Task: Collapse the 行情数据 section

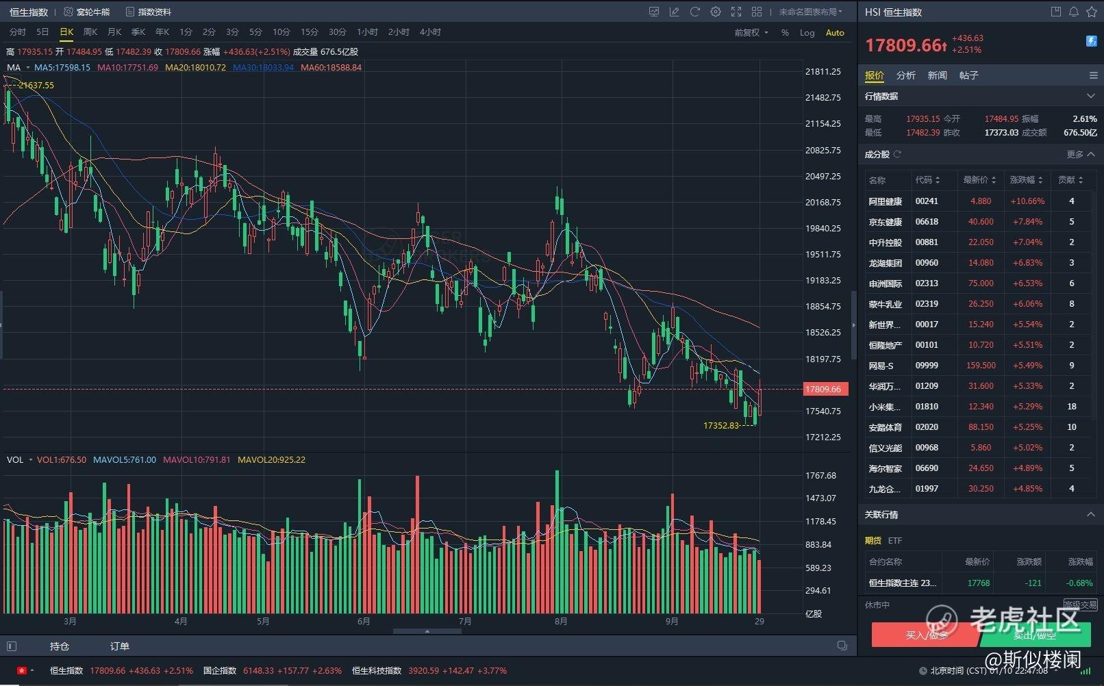Action: point(1091,96)
